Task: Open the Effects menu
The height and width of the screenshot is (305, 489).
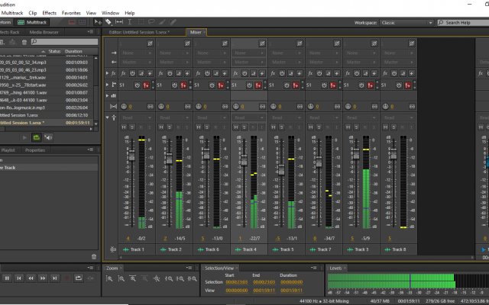Action: point(49,13)
